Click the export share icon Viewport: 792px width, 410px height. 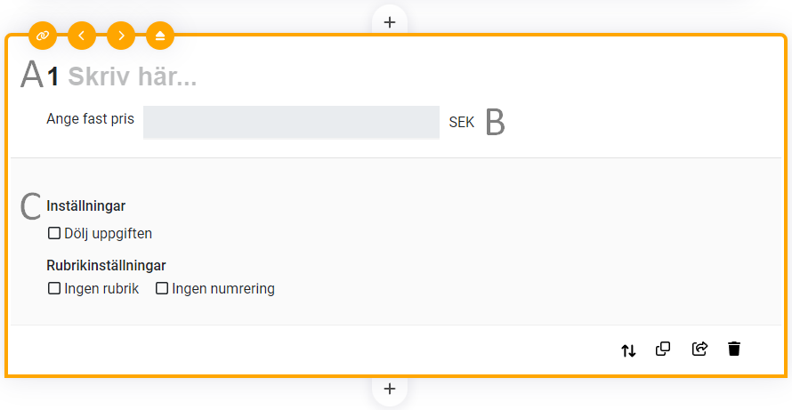click(699, 349)
